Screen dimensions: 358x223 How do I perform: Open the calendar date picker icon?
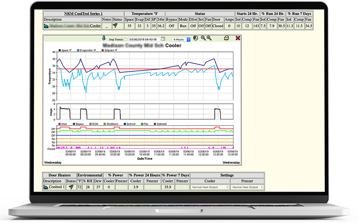point(163,39)
